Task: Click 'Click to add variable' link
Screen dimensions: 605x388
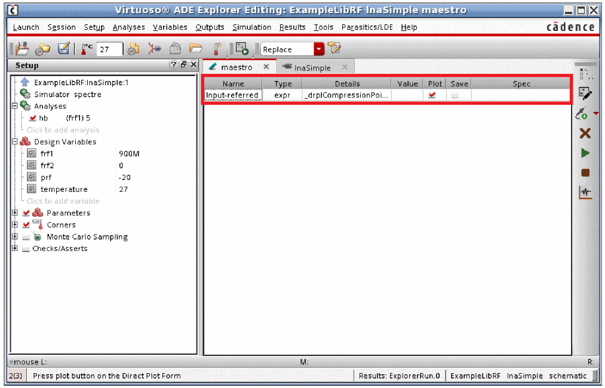Action: click(63, 201)
